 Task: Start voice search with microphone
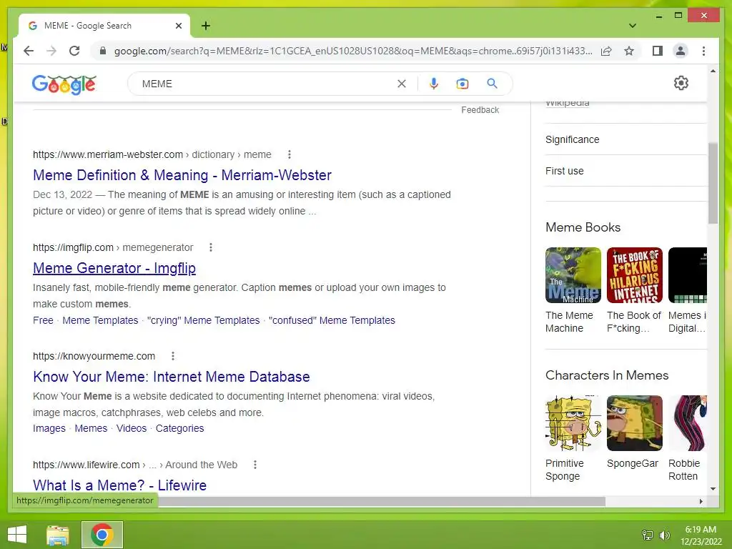(x=434, y=84)
